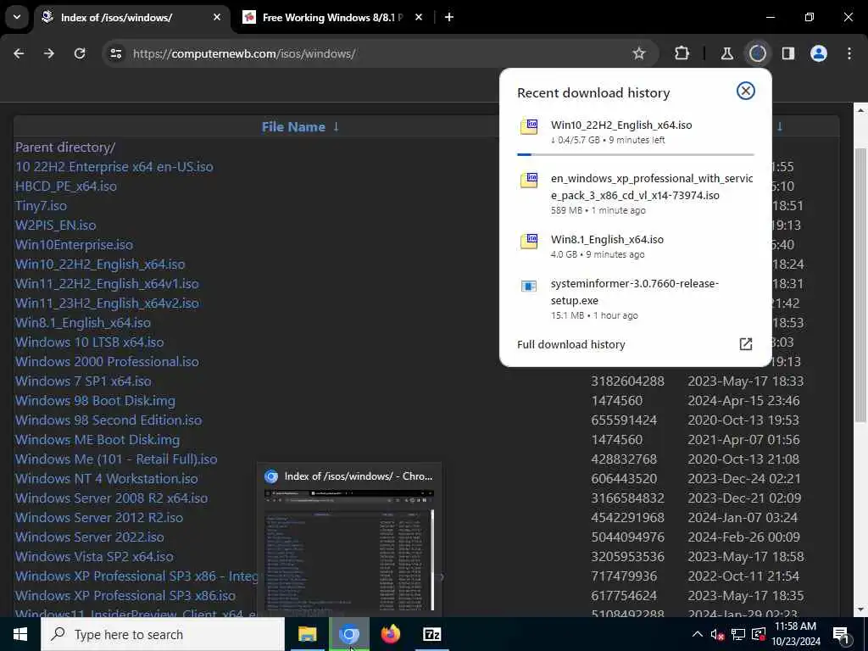This screenshot has width=868, height=651.
Task: Download 10 22H2 Enterprise x64 en-US.iso
Action: click(x=114, y=167)
